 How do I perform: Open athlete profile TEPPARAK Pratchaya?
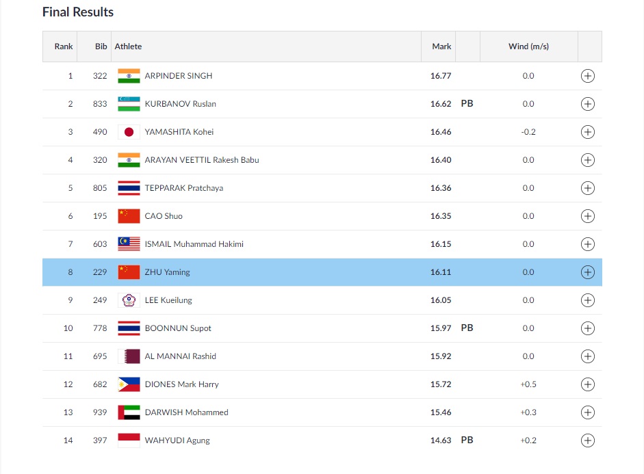[x=183, y=188]
